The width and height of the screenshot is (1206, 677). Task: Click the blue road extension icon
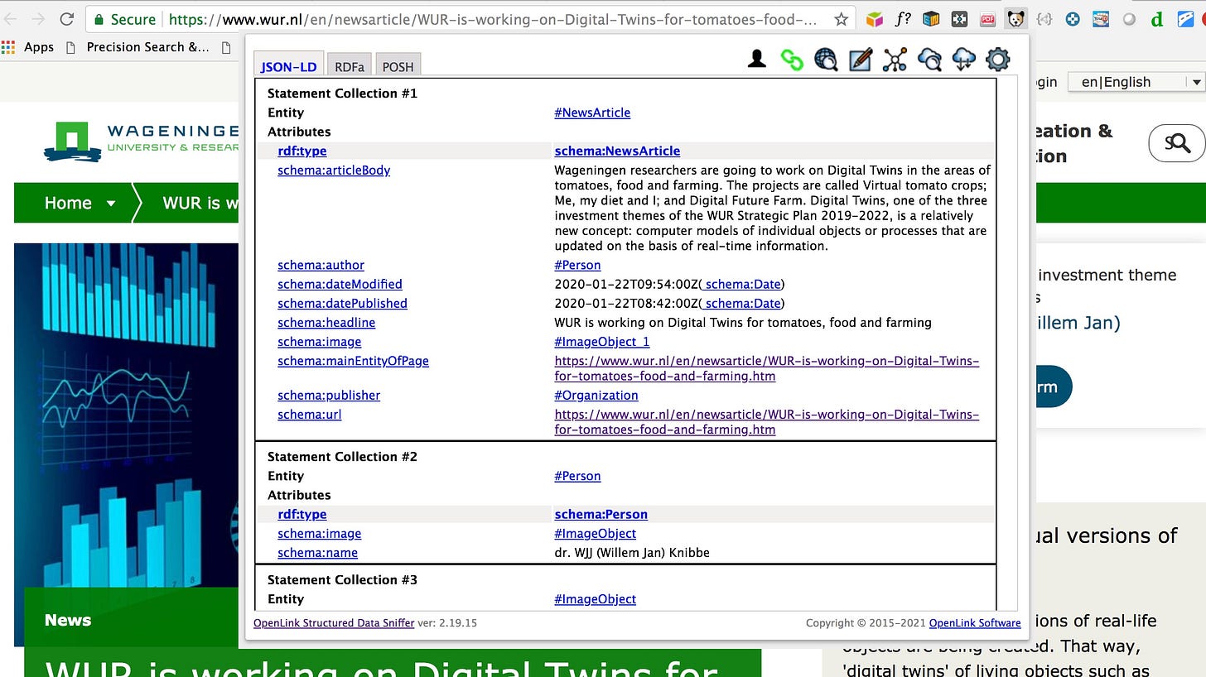[x=1185, y=19]
